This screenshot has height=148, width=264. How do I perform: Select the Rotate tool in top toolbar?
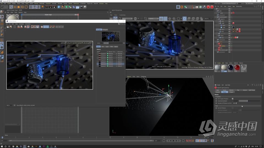click(x=22, y=7)
